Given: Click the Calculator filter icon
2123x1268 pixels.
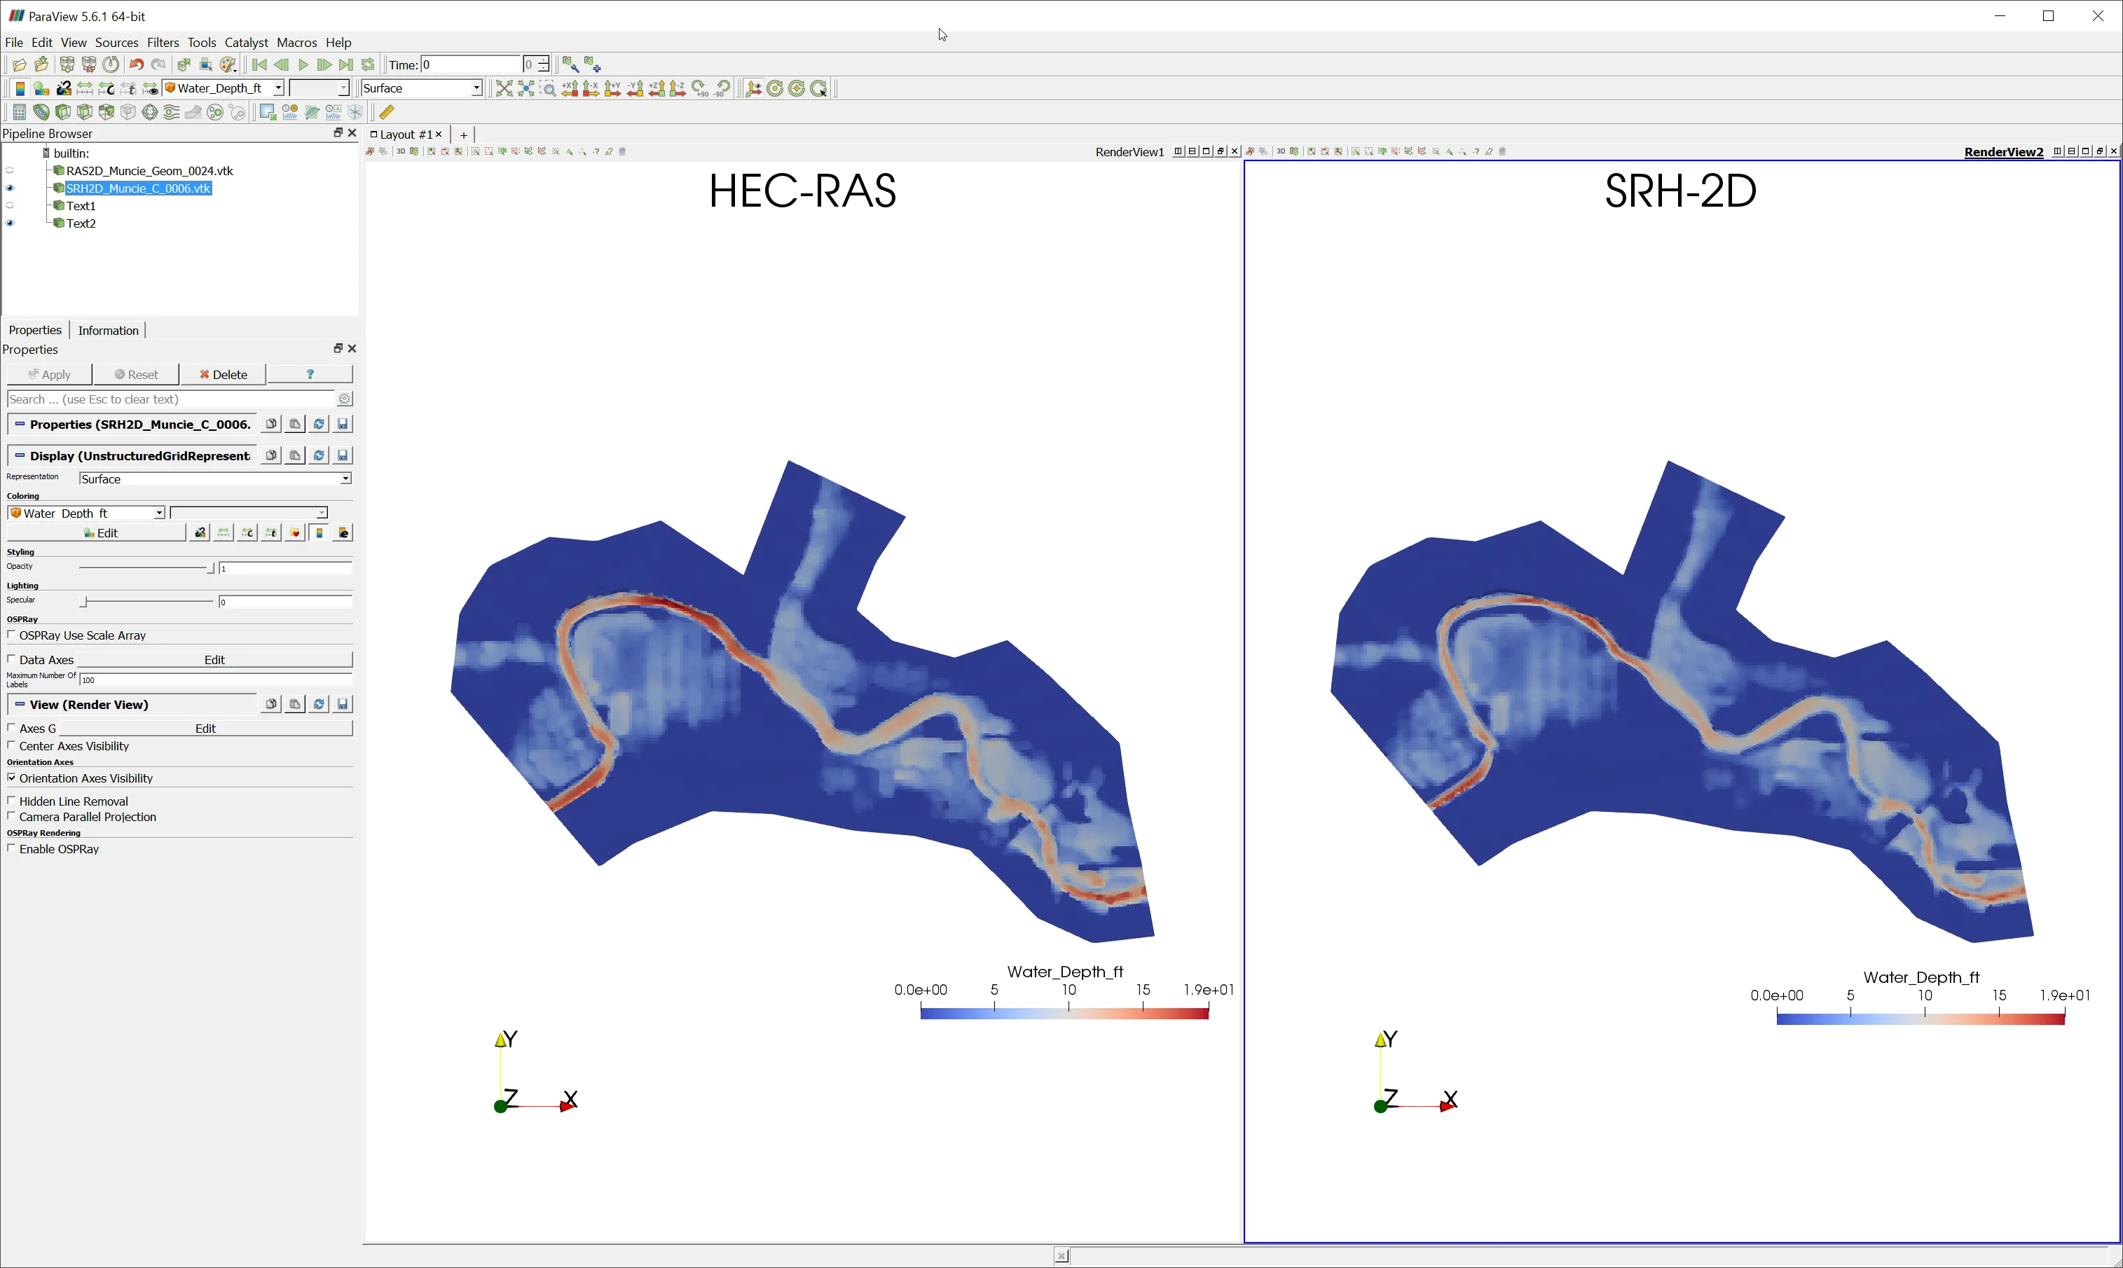Looking at the screenshot, I should point(20,112).
